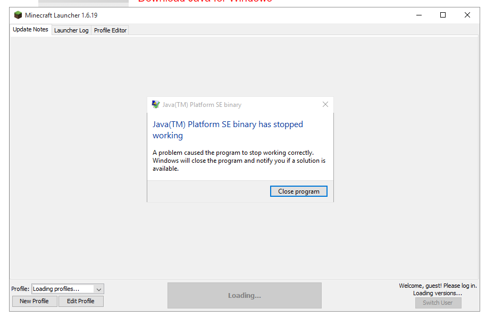
Task: Click the New Profile button
Action: click(35, 301)
